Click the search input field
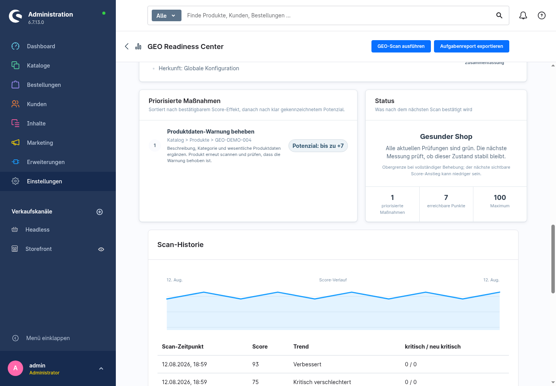Viewport: 556px width, 386px height. [x=338, y=15]
